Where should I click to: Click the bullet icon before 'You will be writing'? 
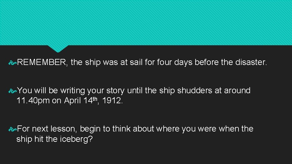click(x=12, y=91)
